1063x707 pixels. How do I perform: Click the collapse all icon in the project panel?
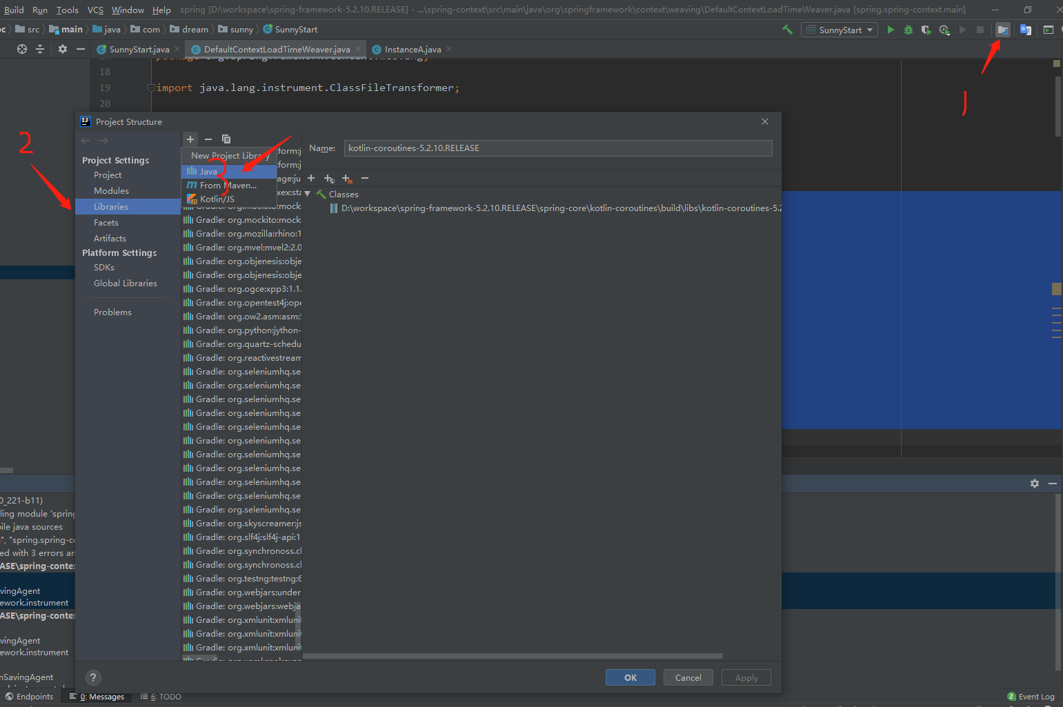(x=40, y=49)
